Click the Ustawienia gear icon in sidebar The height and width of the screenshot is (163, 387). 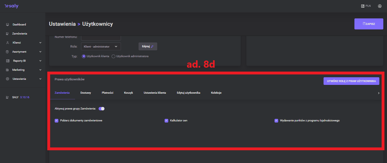[8, 79]
